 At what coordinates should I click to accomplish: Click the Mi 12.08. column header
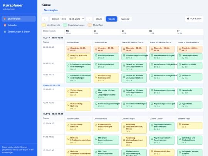click(x=134, y=32)
